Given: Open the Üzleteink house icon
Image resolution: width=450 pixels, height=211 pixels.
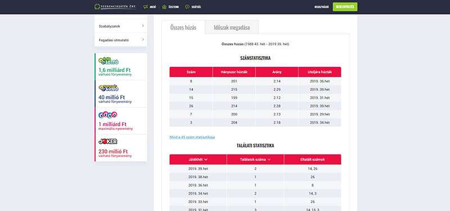Looking at the screenshot, I should pyautogui.click(x=164, y=7).
